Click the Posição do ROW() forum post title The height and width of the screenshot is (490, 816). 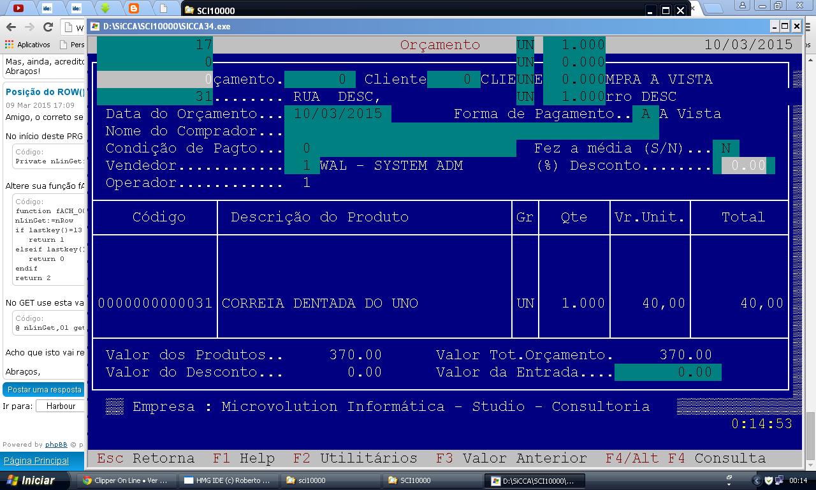[45, 92]
